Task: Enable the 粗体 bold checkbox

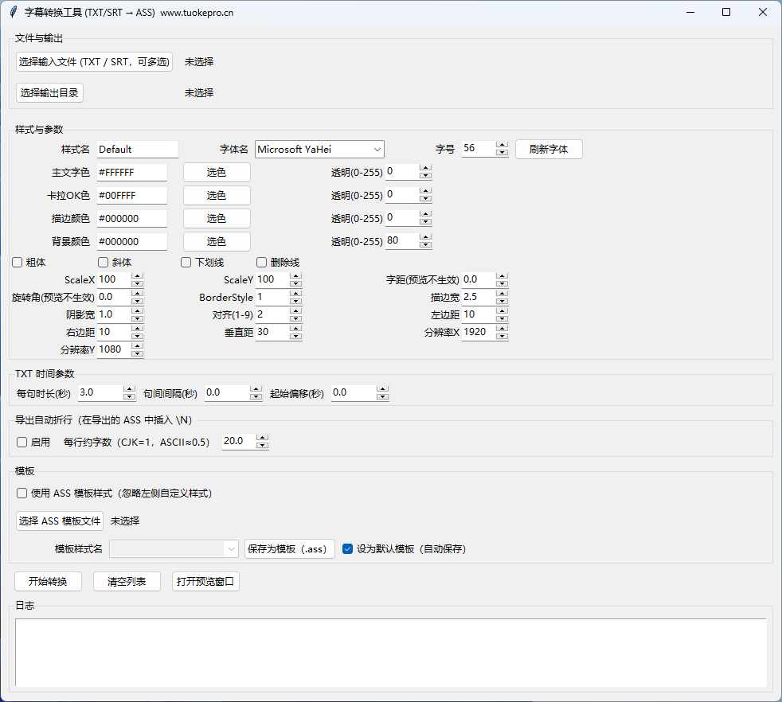Action: click(x=17, y=262)
